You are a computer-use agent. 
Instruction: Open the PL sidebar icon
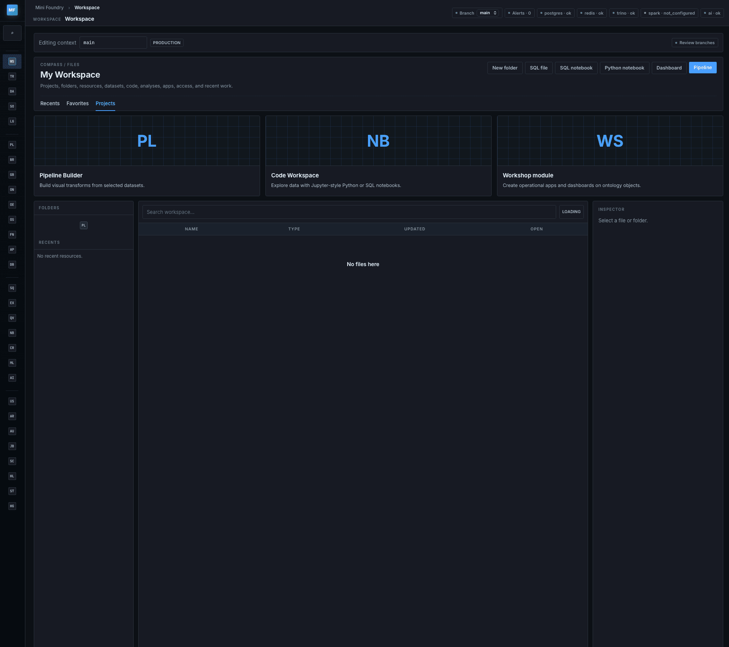click(x=12, y=145)
